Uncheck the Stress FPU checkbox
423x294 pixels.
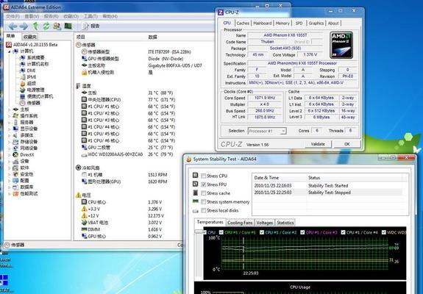203,184
